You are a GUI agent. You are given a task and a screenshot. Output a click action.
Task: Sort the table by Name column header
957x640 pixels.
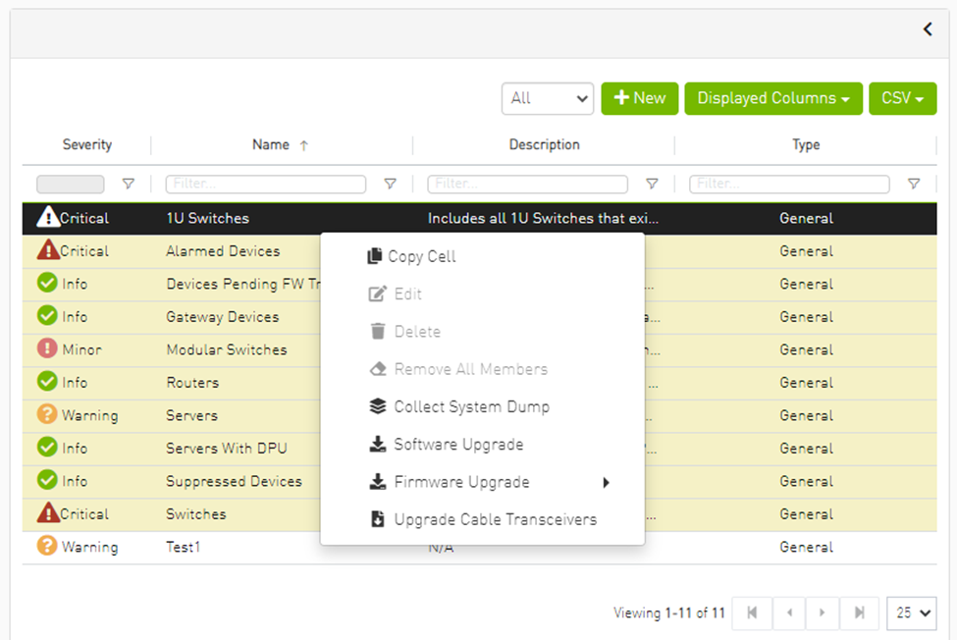pos(271,144)
